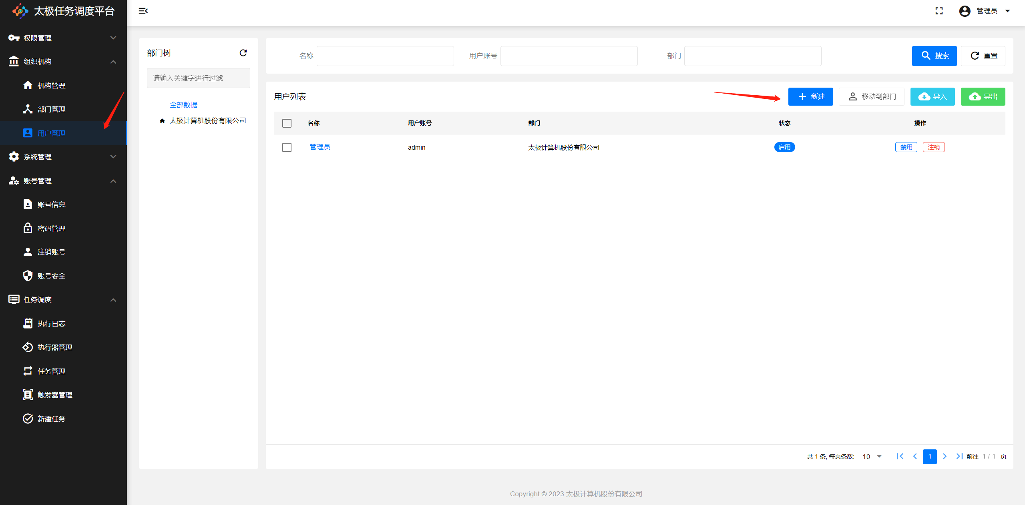This screenshot has width=1025, height=505.
Task: Click the 新建 button to add user
Action: pyautogui.click(x=810, y=96)
